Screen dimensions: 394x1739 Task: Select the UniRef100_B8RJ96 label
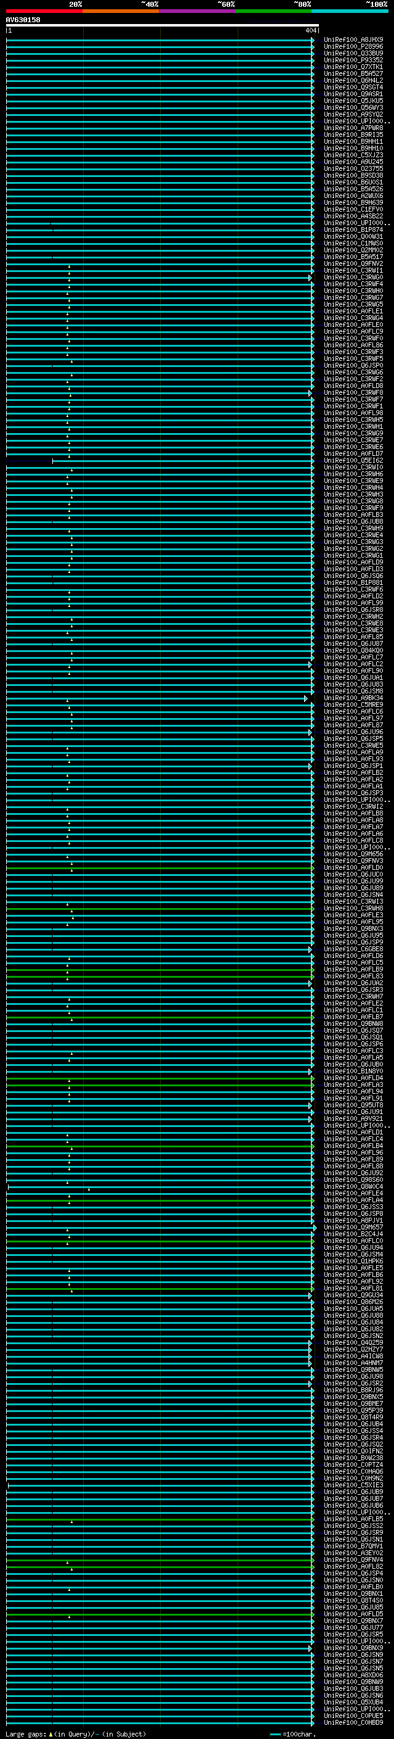353,1390
